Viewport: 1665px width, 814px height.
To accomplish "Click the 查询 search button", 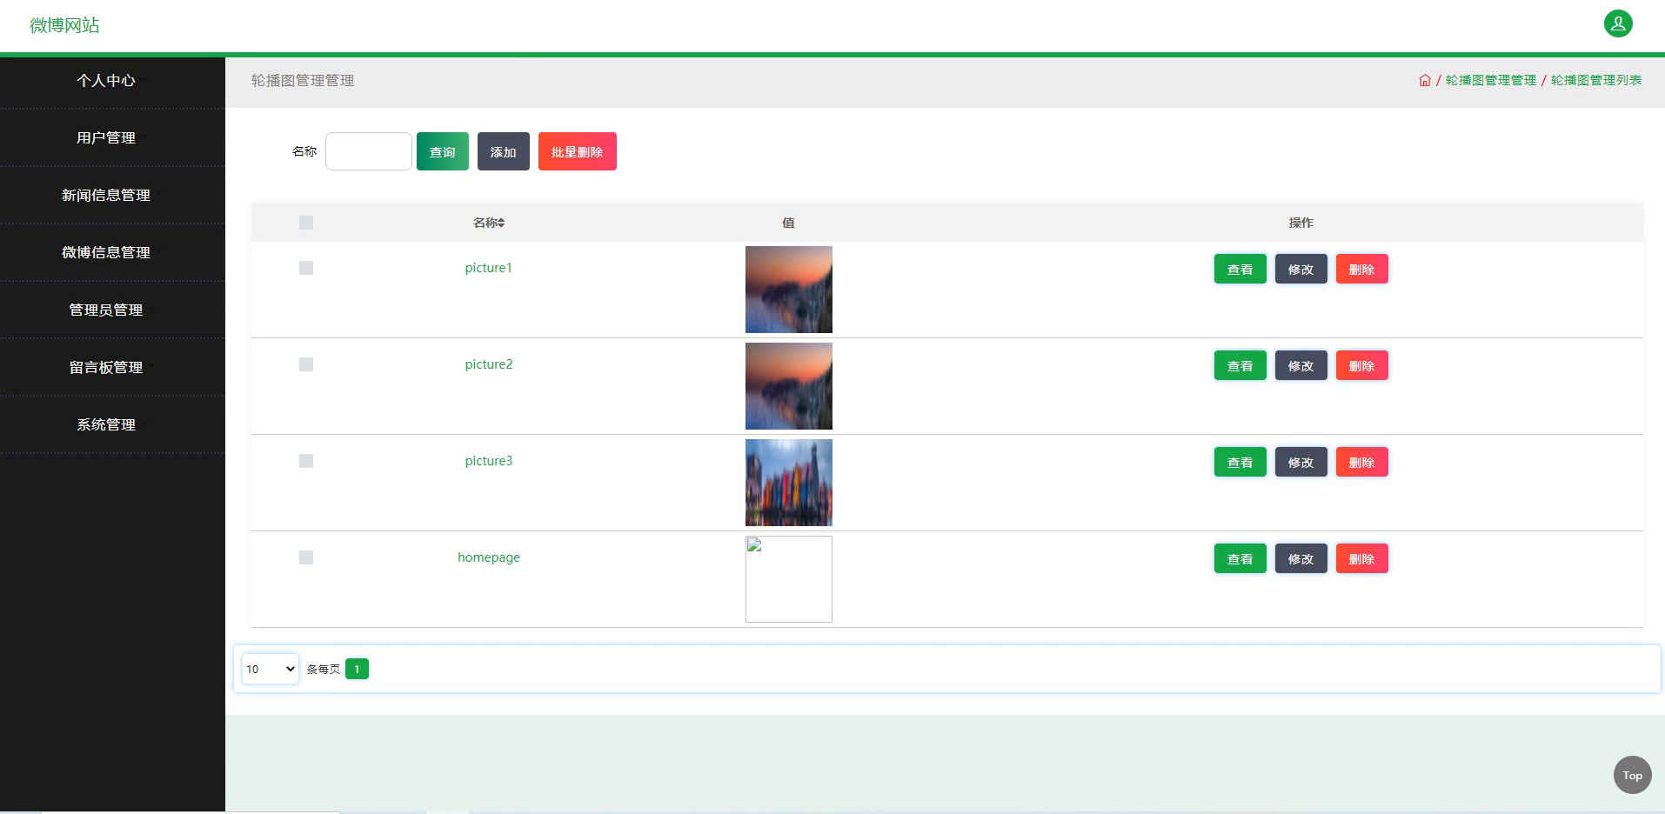I will (443, 151).
